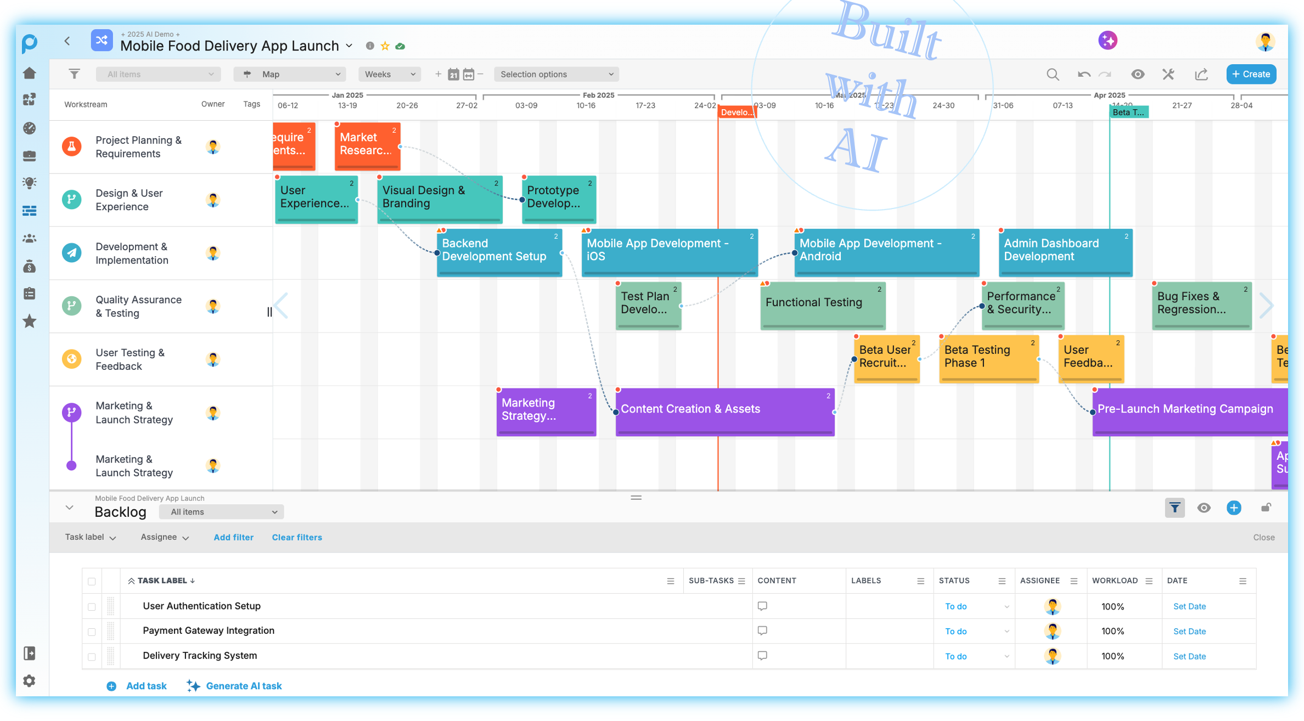
Task: Expand the Selection options dropdown
Action: coord(556,74)
